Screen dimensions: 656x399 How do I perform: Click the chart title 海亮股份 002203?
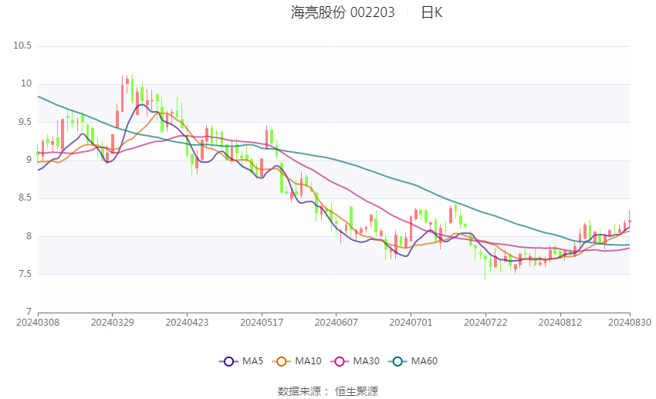[x=343, y=12]
